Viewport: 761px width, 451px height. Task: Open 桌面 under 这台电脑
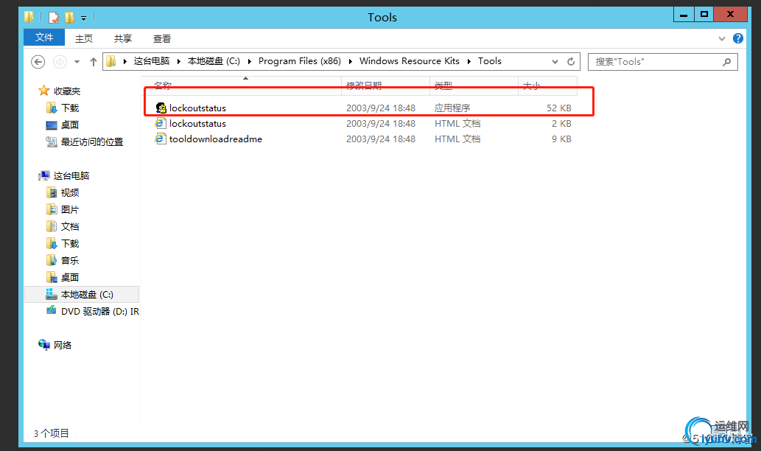[70, 278]
